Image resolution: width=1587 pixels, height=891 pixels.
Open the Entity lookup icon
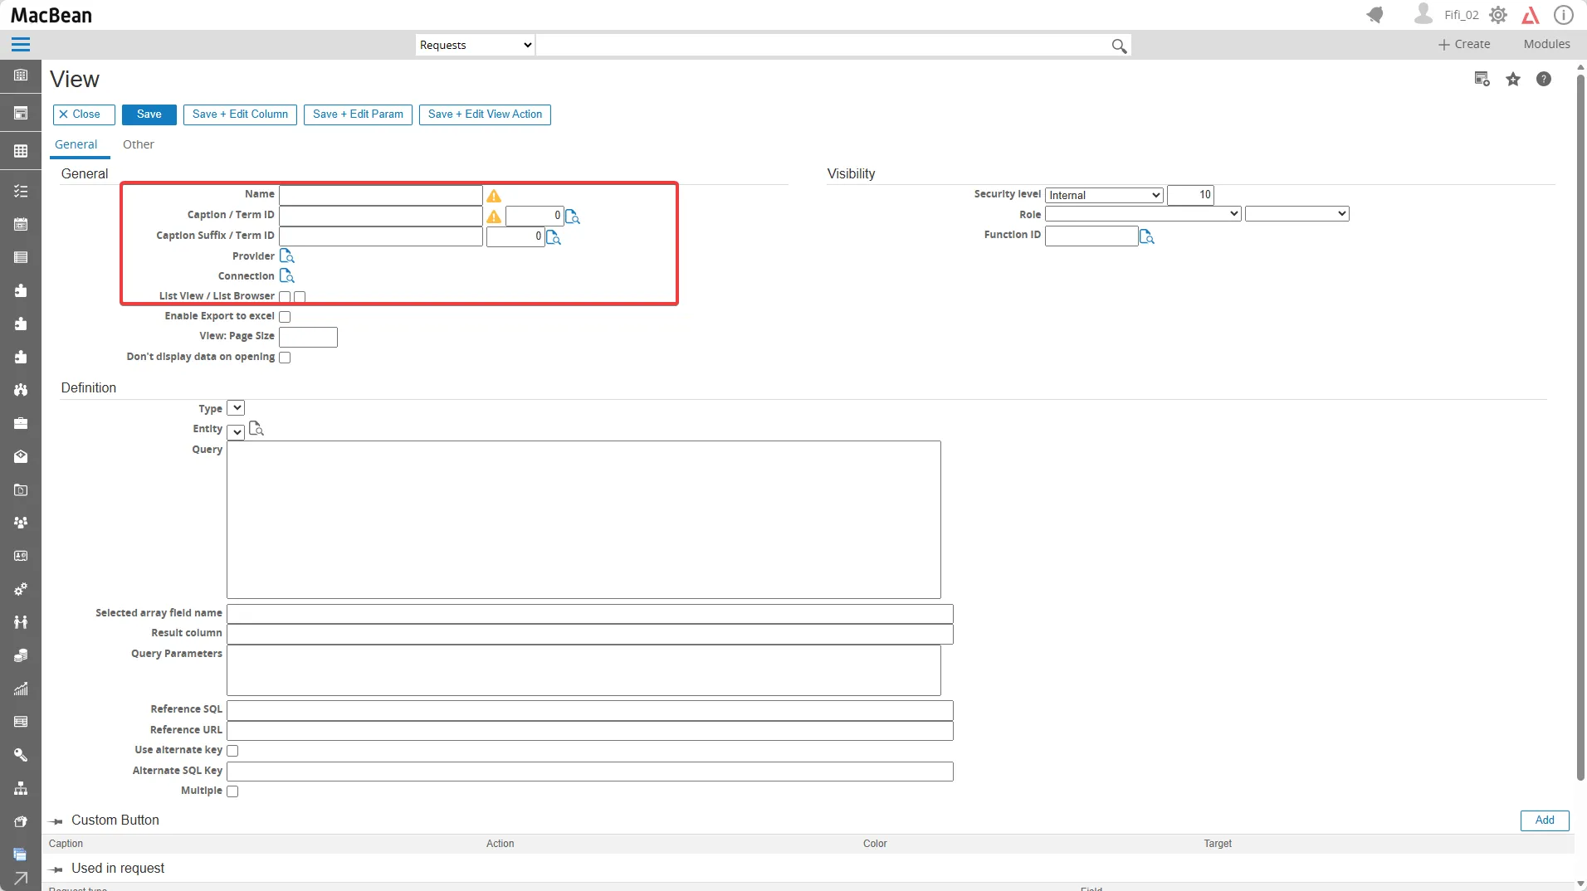256,429
